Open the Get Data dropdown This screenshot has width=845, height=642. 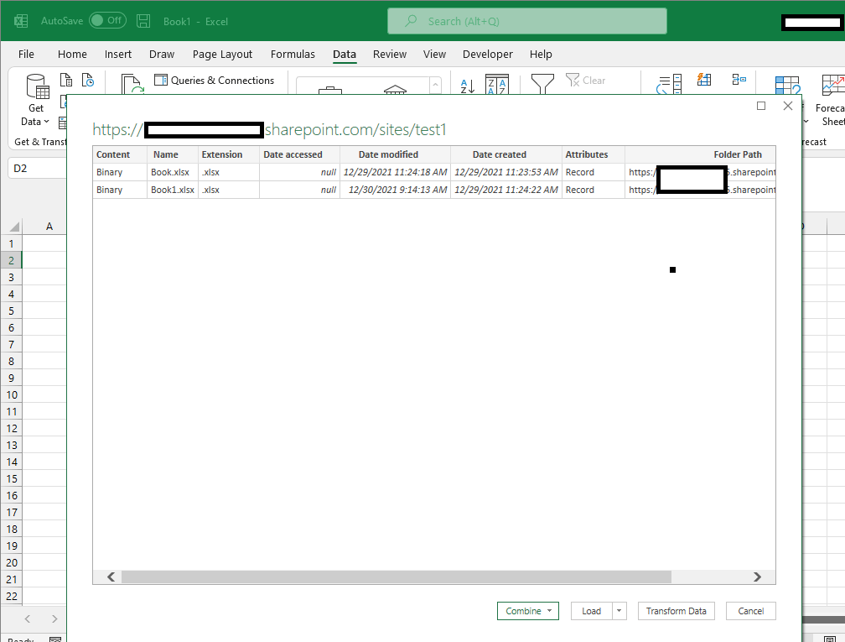[x=35, y=101]
